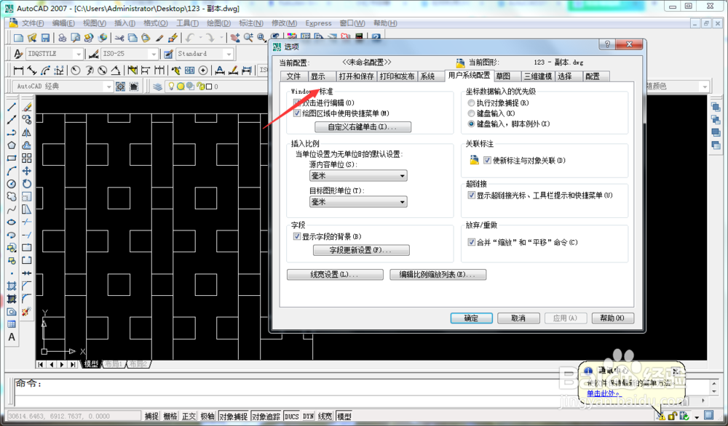Click the Plot printer icon
The height and width of the screenshot is (426, 728).
[62, 38]
